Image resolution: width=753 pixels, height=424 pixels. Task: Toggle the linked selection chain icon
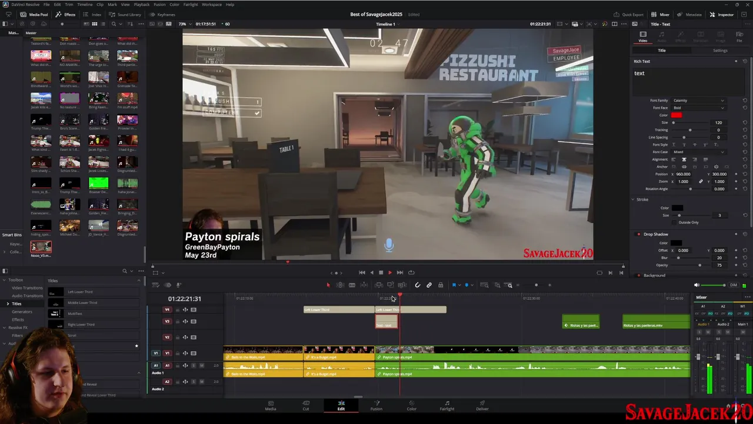pos(429,285)
